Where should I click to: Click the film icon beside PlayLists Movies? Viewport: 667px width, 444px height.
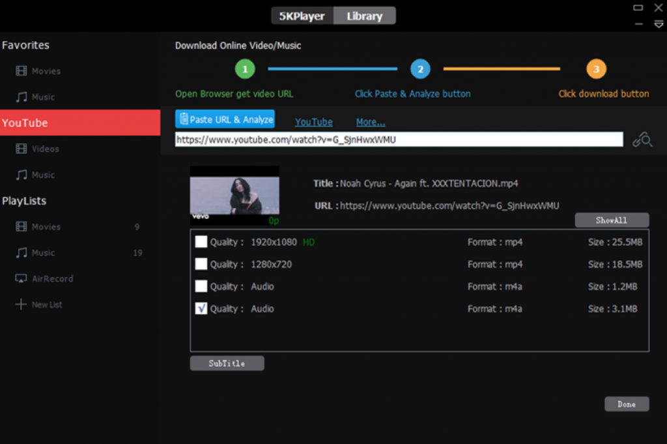point(21,226)
